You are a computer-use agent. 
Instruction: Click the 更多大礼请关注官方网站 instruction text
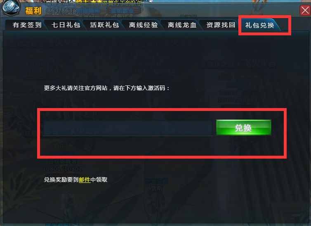(76, 88)
